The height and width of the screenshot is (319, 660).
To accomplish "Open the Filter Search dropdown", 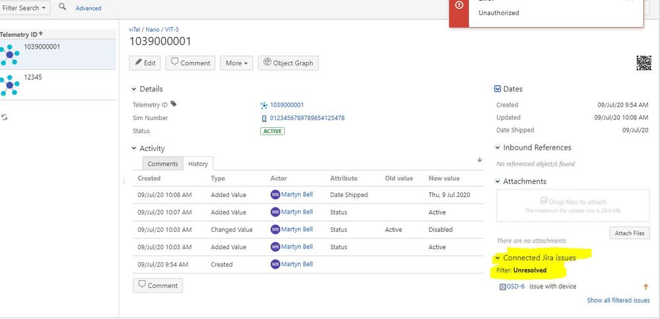I will pos(24,7).
